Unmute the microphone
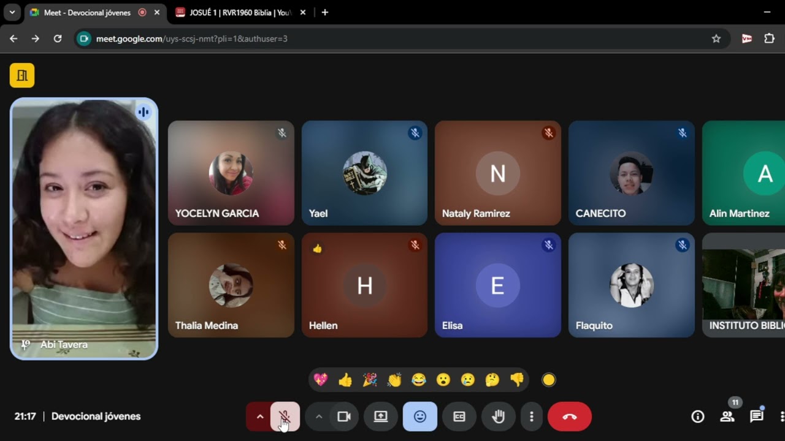 [x=285, y=417]
